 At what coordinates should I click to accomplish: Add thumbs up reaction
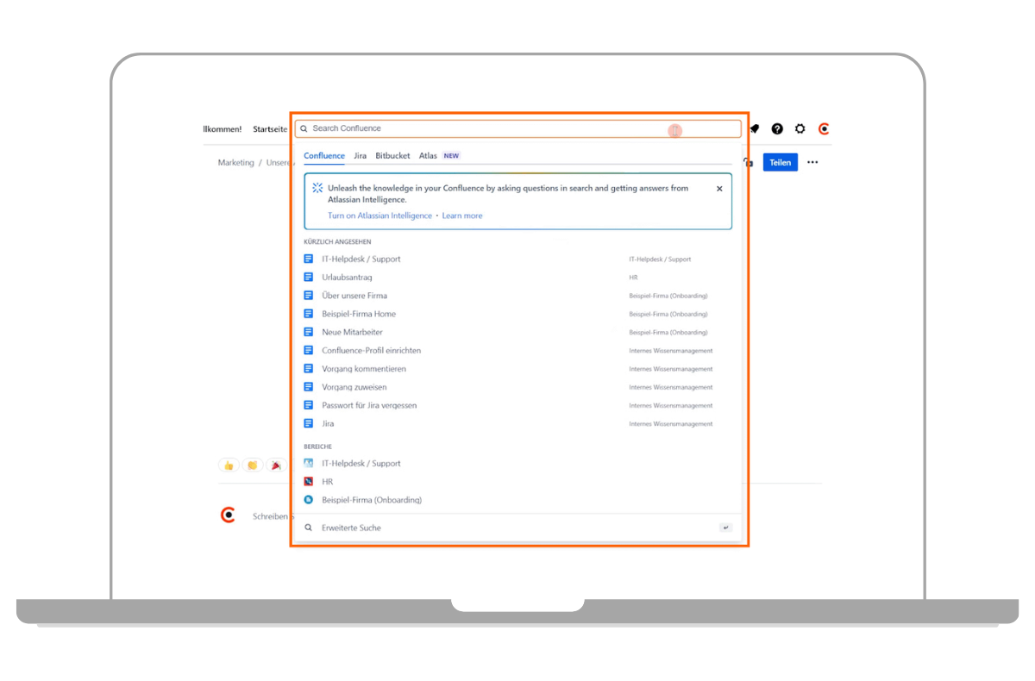[x=229, y=465]
